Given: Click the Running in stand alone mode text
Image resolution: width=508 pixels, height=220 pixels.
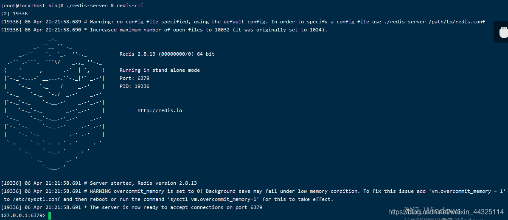Looking at the screenshot, I should [x=160, y=71].
